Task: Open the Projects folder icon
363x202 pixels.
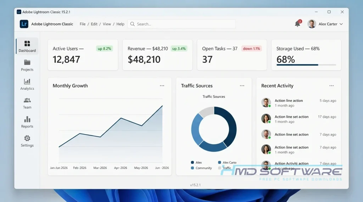Action: coord(27,63)
